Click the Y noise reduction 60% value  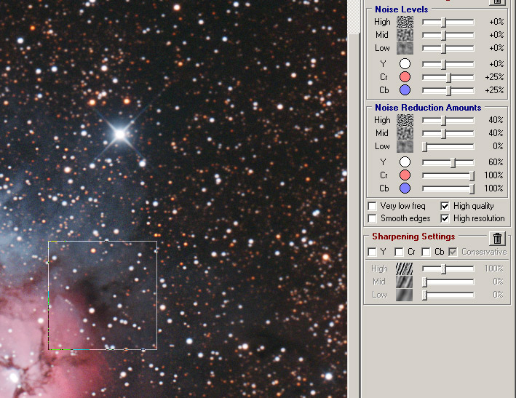click(x=496, y=162)
